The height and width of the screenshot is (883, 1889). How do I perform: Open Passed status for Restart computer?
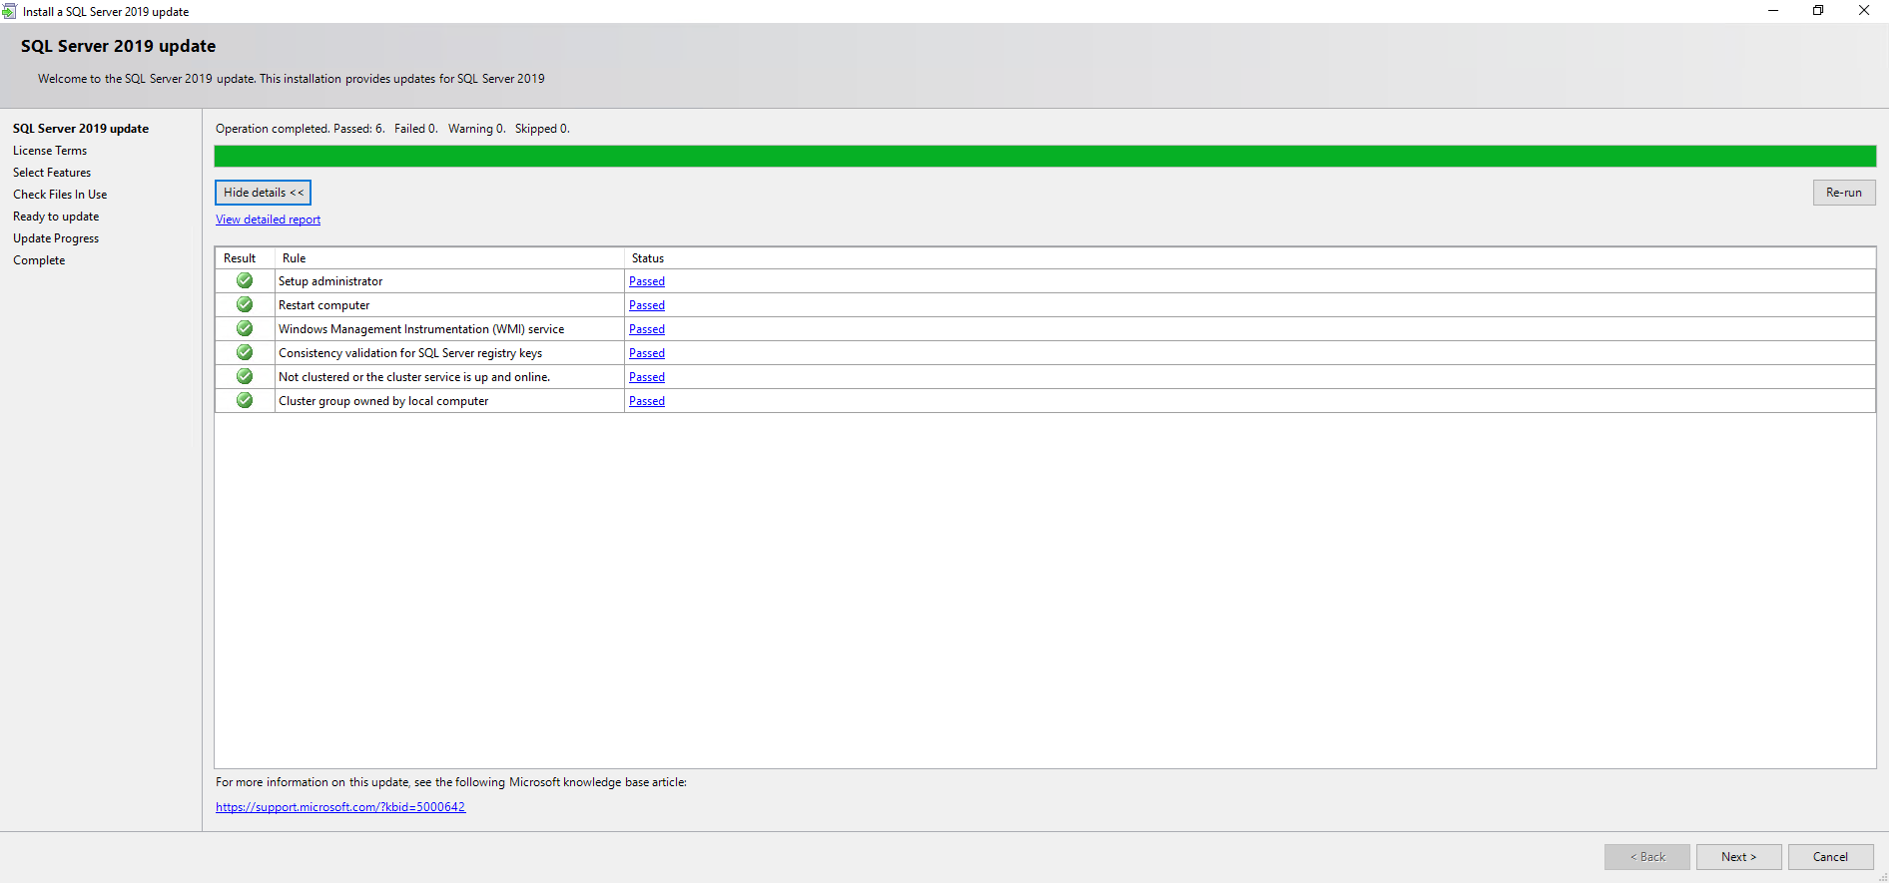pos(647,305)
